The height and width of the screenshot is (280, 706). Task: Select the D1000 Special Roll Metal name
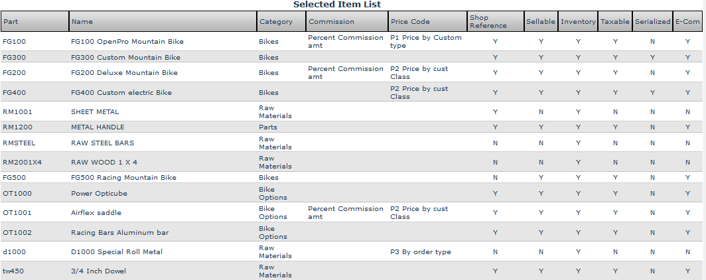[117, 252]
